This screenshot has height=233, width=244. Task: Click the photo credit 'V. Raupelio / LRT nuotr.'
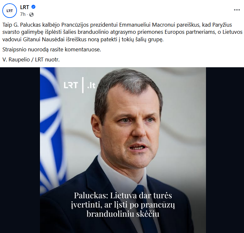31,59
